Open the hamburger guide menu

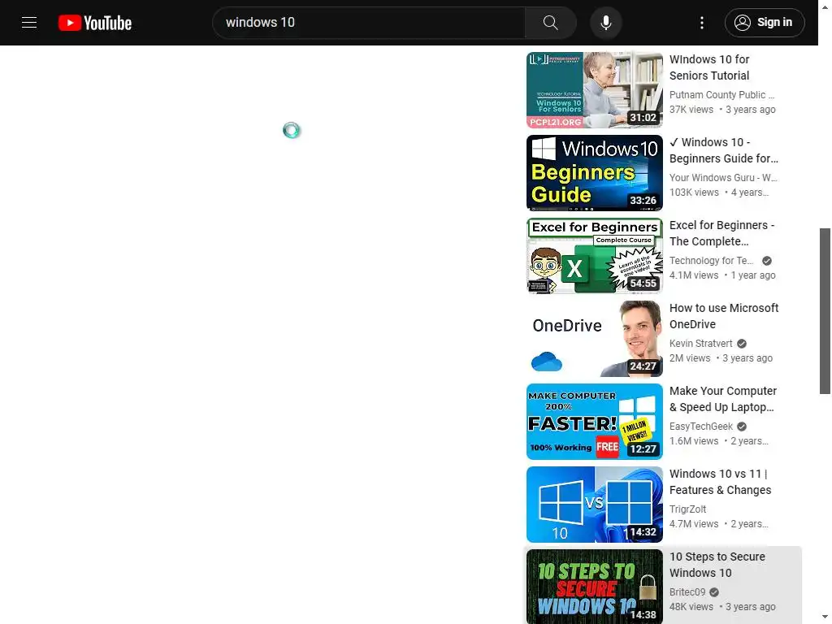tap(29, 22)
